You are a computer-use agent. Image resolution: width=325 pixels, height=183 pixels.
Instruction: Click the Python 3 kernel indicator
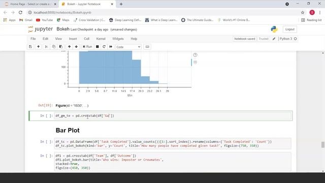[x=288, y=39]
